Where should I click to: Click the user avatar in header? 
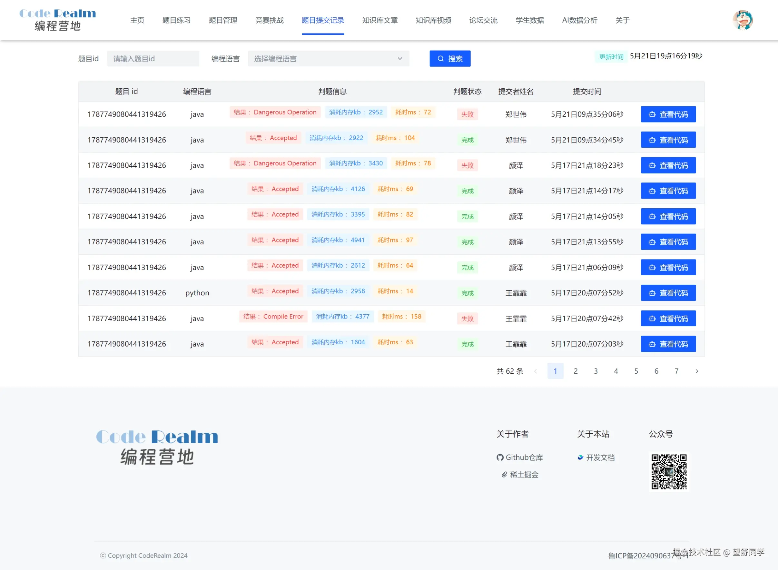(743, 20)
